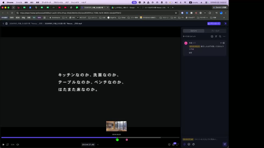
Task: Click the comment range icon left of emoji
Action: coord(184,144)
